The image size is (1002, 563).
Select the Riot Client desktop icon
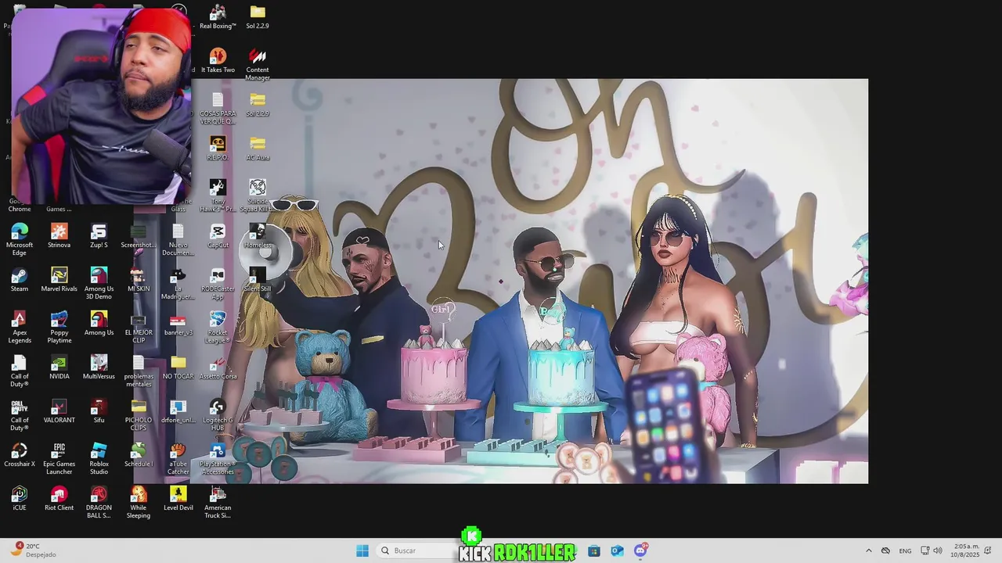[x=59, y=498]
